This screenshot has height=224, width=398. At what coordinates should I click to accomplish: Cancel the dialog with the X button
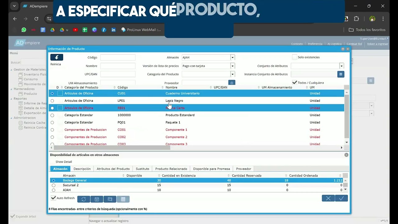(x=328, y=198)
